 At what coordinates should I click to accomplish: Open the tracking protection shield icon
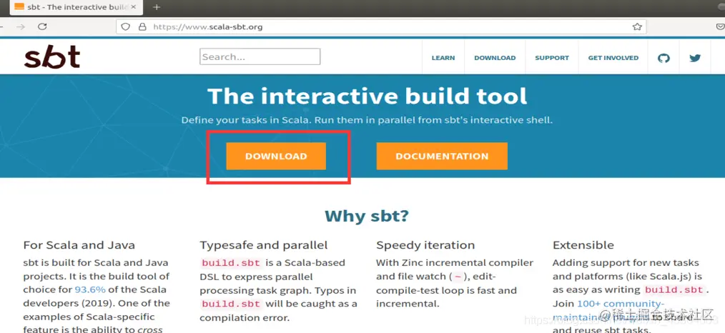click(x=125, y=26)
